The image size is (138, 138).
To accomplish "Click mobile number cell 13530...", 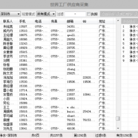I will pyautogui.click(x=25, y=82).
